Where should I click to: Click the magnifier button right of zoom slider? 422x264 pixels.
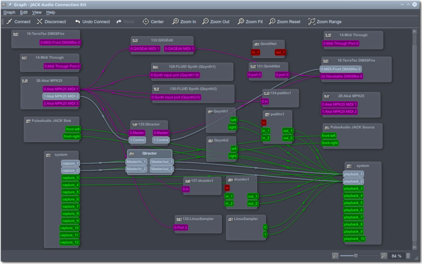pyautogui.click(x=384, y=256)
